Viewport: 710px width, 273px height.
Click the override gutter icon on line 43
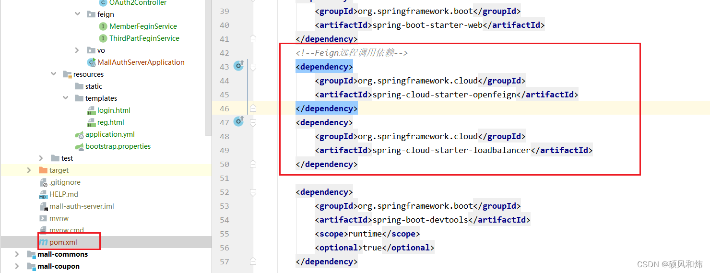pos(238,66)
